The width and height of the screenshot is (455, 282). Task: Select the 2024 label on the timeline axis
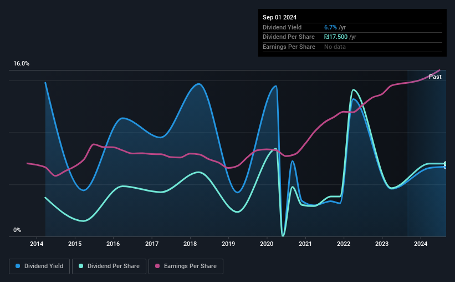[x=421, y=244]
